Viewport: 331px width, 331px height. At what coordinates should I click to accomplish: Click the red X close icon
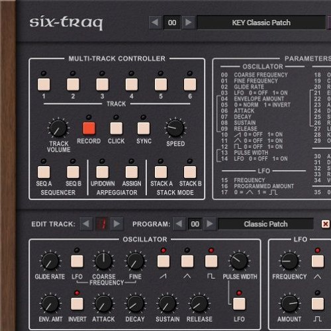[326, 224]
